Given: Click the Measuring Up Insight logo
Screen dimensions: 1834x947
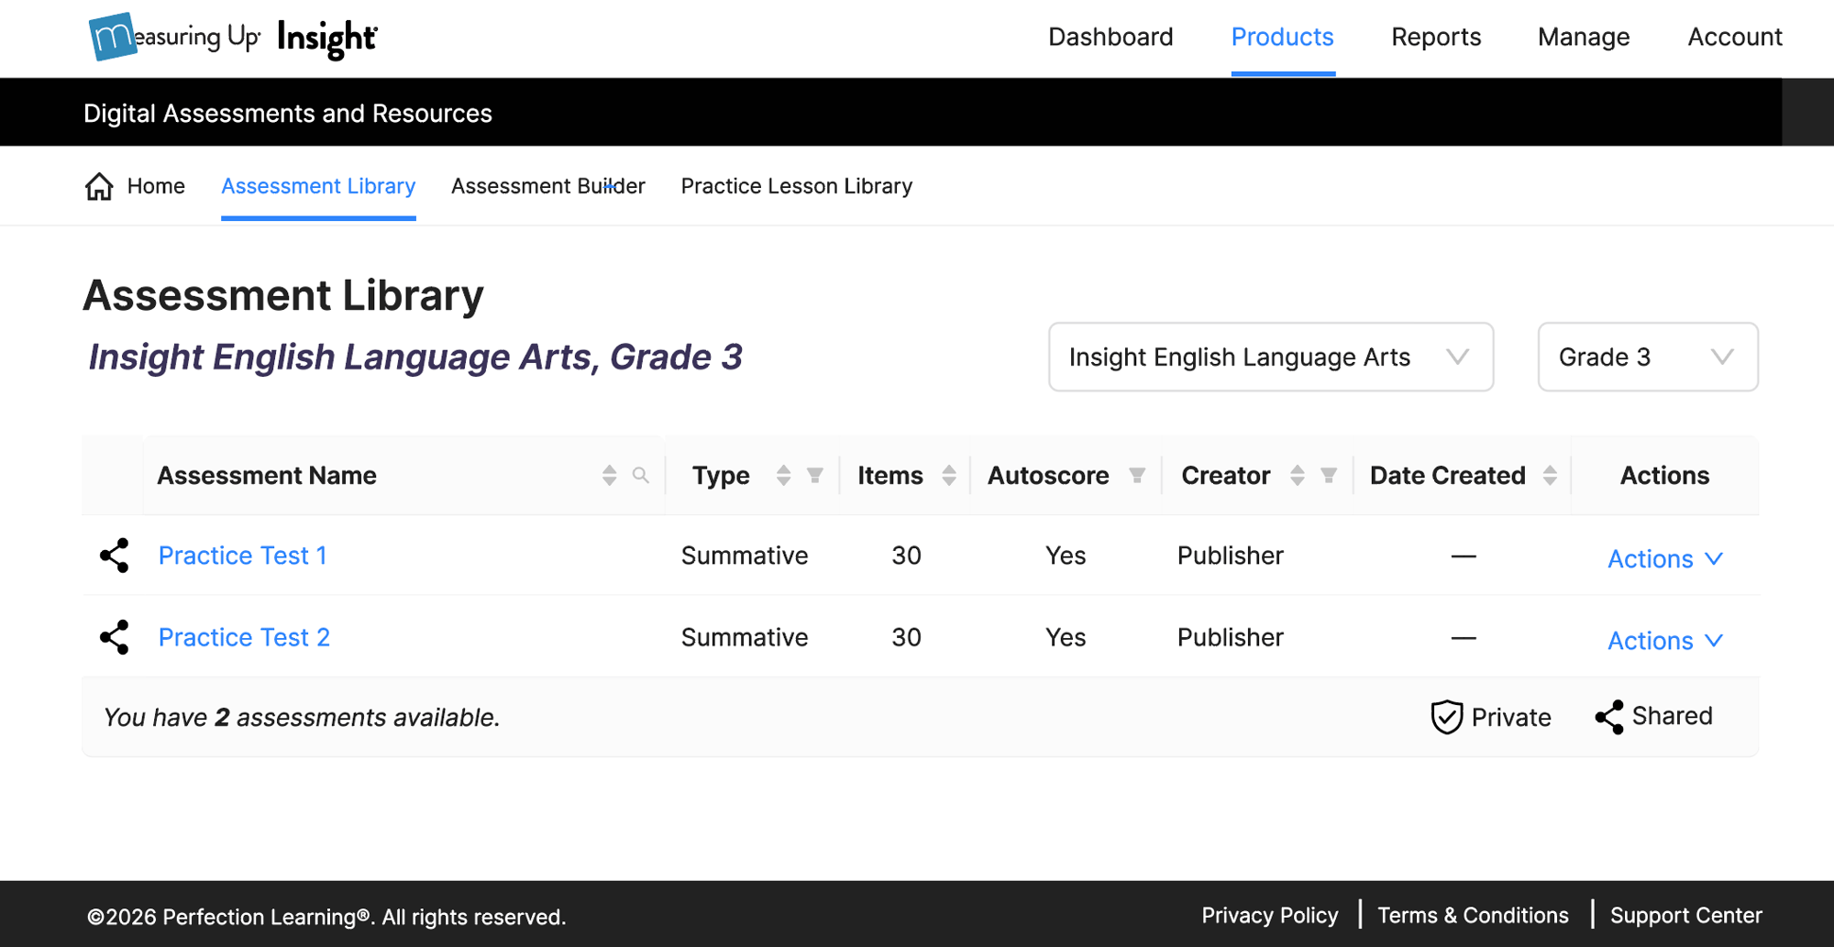Looking at the screenshot, I should pyautogui.click(x=233, y=38).
